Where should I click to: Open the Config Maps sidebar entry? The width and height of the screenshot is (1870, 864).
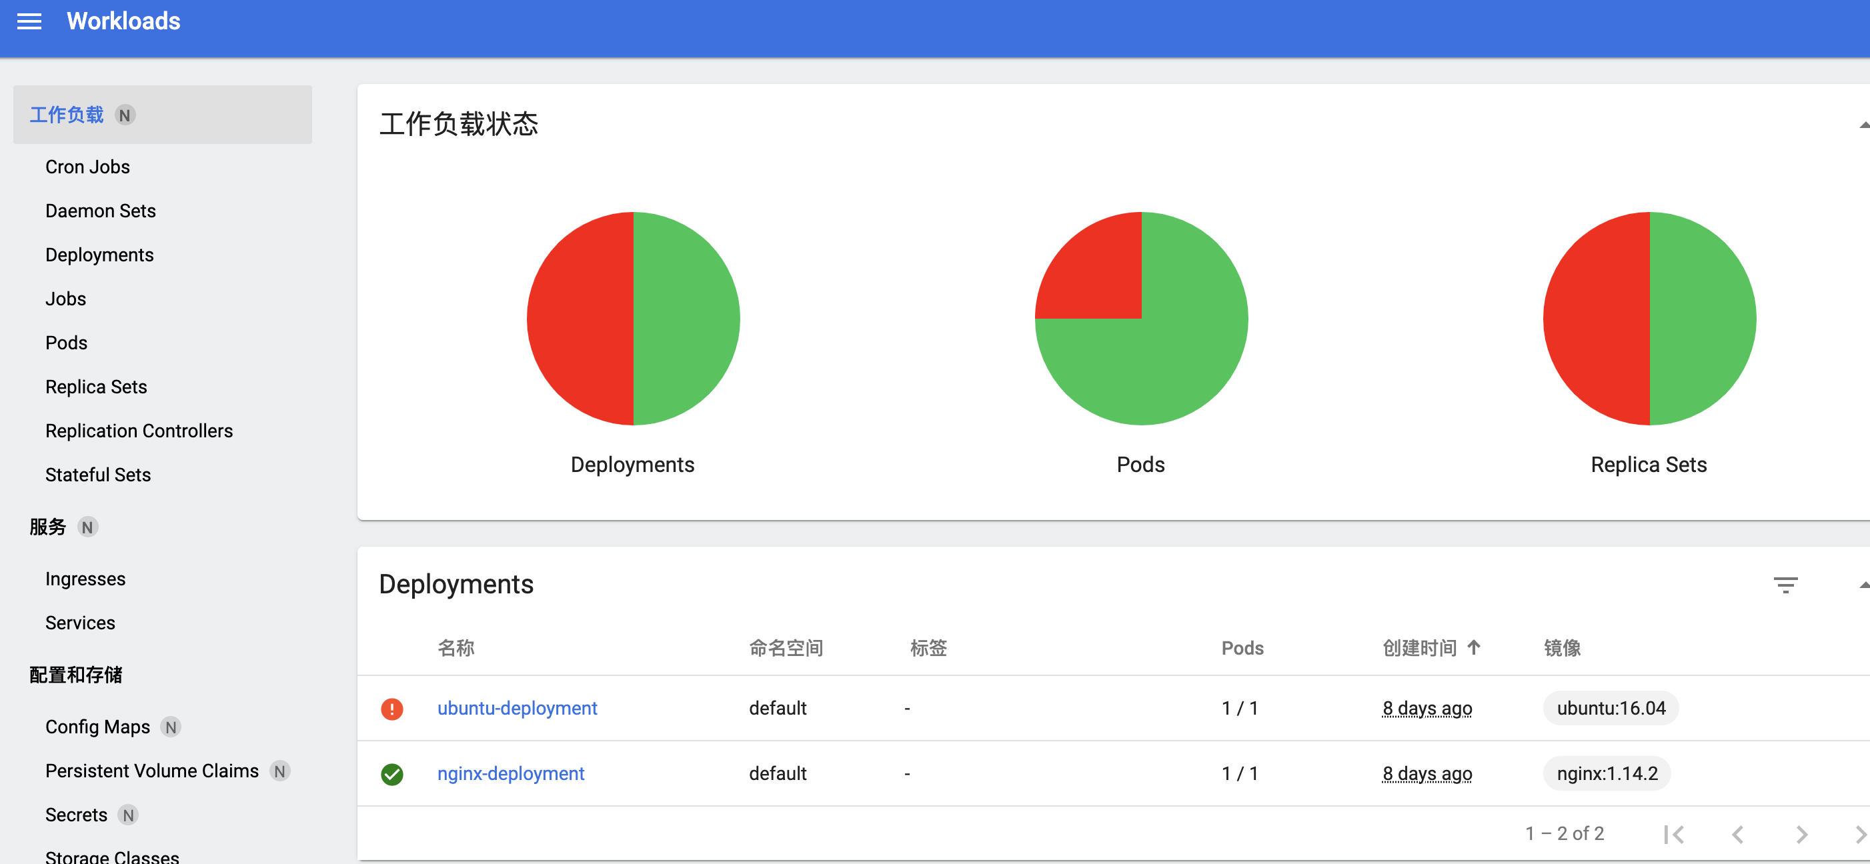coord(97,726)
